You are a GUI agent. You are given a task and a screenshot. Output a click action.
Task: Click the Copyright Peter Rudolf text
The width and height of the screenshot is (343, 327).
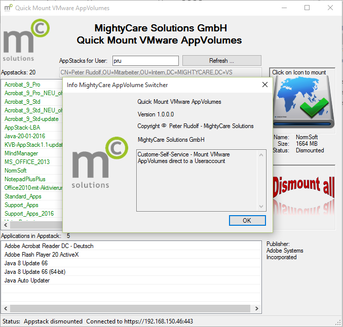196,126
